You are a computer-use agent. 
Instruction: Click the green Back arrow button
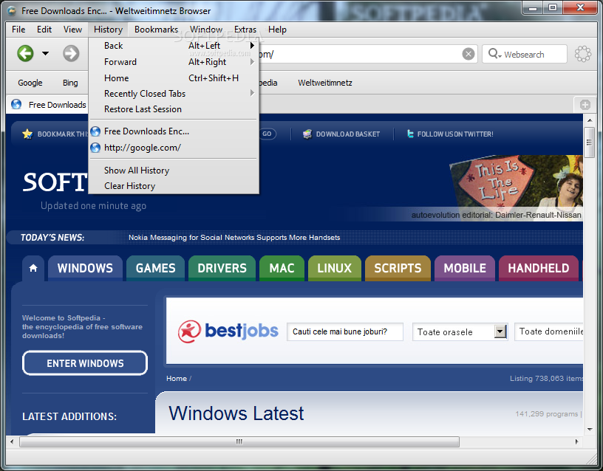tap(25, 53)
